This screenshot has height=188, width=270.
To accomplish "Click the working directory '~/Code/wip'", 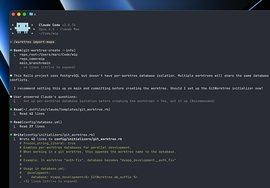I will (x=49, y=33).
